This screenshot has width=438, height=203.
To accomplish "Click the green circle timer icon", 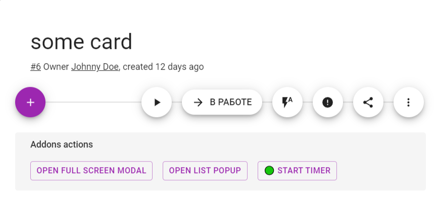I will 269,171.
